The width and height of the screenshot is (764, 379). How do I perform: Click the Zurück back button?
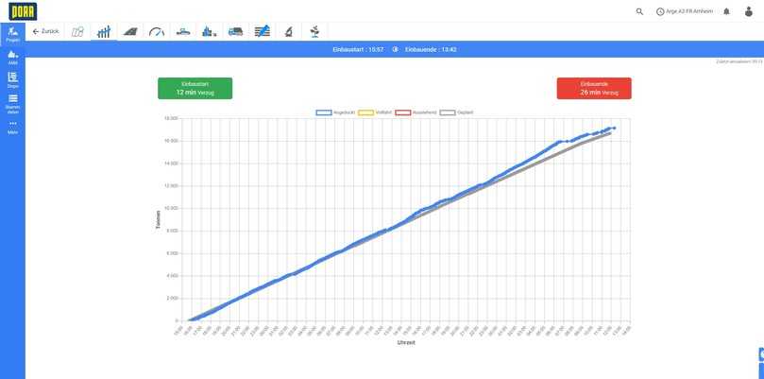pos(45,31)
